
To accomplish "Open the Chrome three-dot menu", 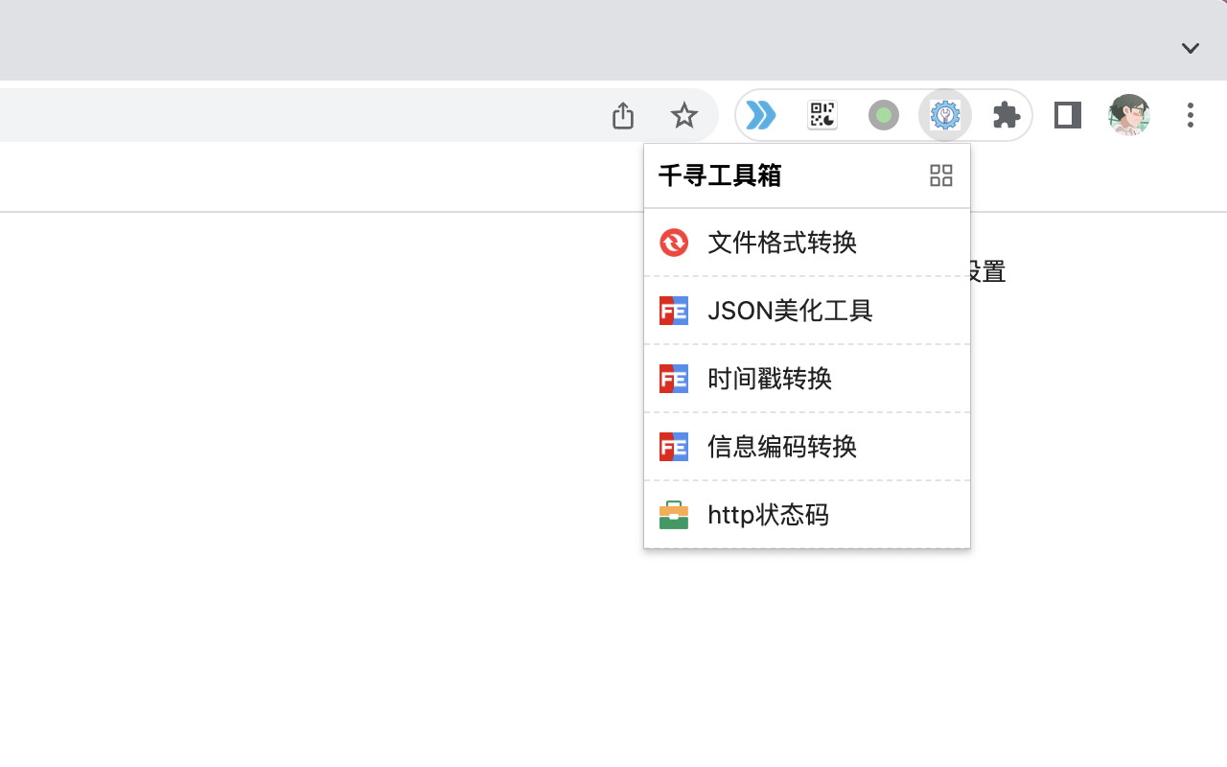I will click(1190, 115).
